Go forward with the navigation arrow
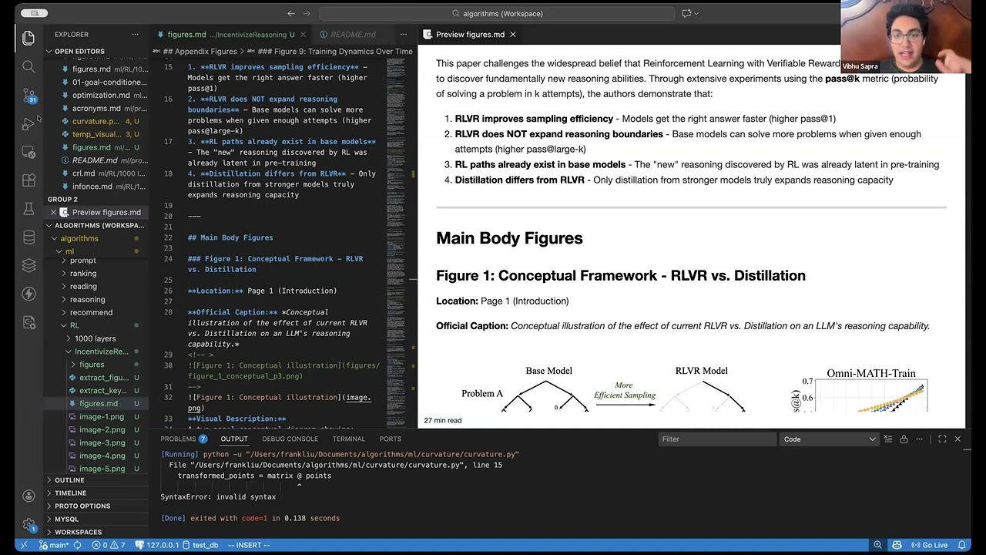The width and height of the screenshot is (986, 555). point(307,13)
